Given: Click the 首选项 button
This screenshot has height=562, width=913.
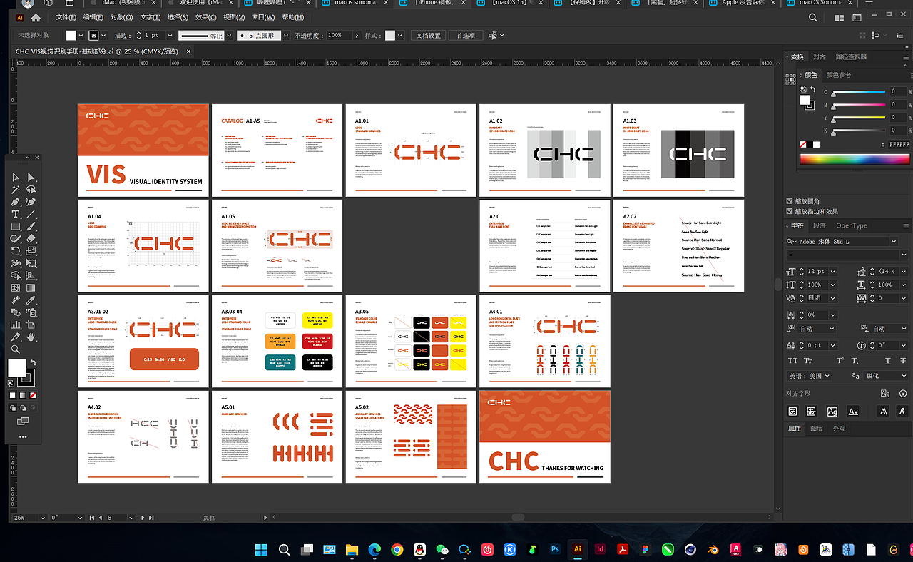Looking at the screenshot, I should (466, 35).
